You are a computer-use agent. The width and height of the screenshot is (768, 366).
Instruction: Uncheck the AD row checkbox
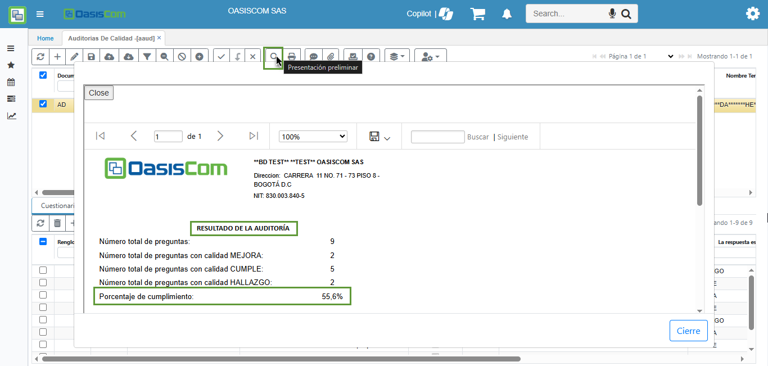coord(43,104)
